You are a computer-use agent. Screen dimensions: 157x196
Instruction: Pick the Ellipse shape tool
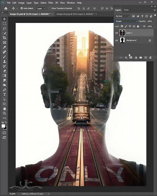5,104
